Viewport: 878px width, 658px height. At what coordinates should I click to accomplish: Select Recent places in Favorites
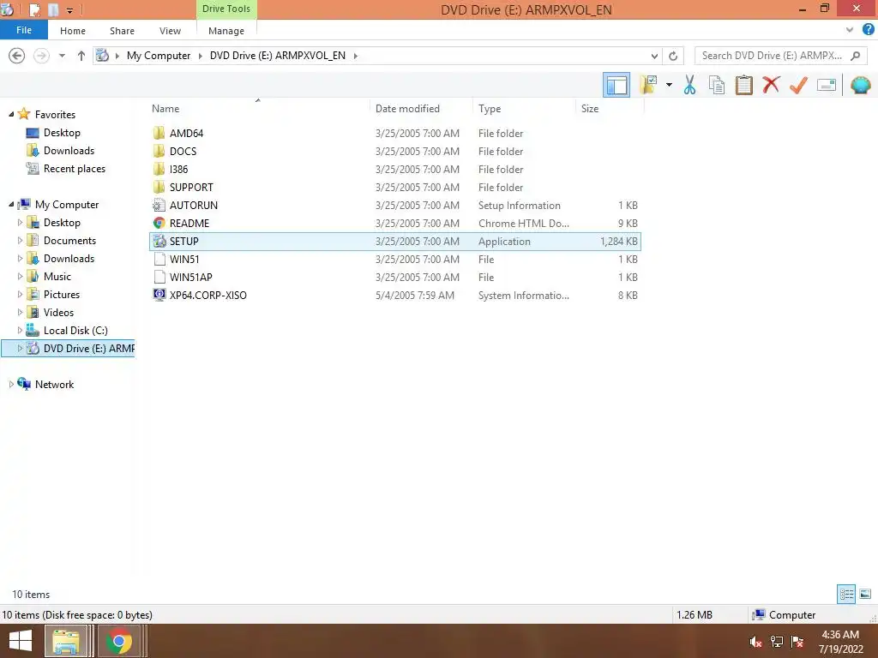74,169
